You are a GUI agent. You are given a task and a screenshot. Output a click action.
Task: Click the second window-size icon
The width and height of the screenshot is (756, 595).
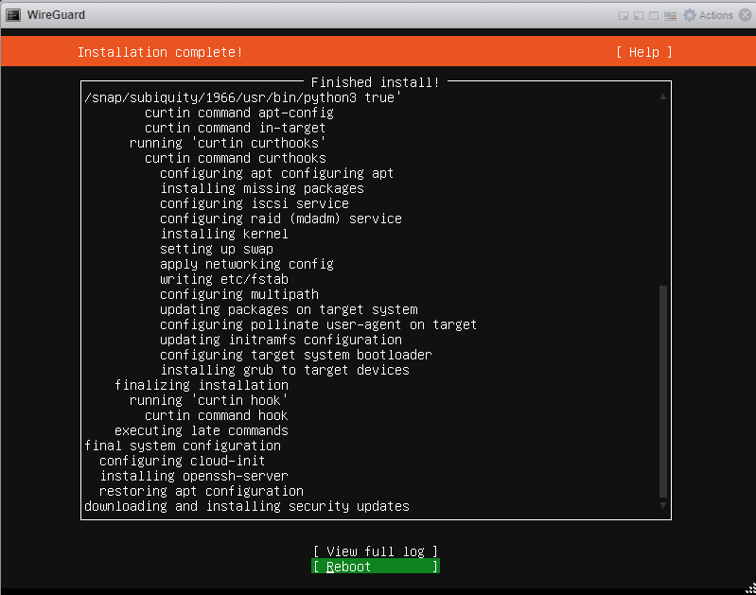click(x=638, y=15)
